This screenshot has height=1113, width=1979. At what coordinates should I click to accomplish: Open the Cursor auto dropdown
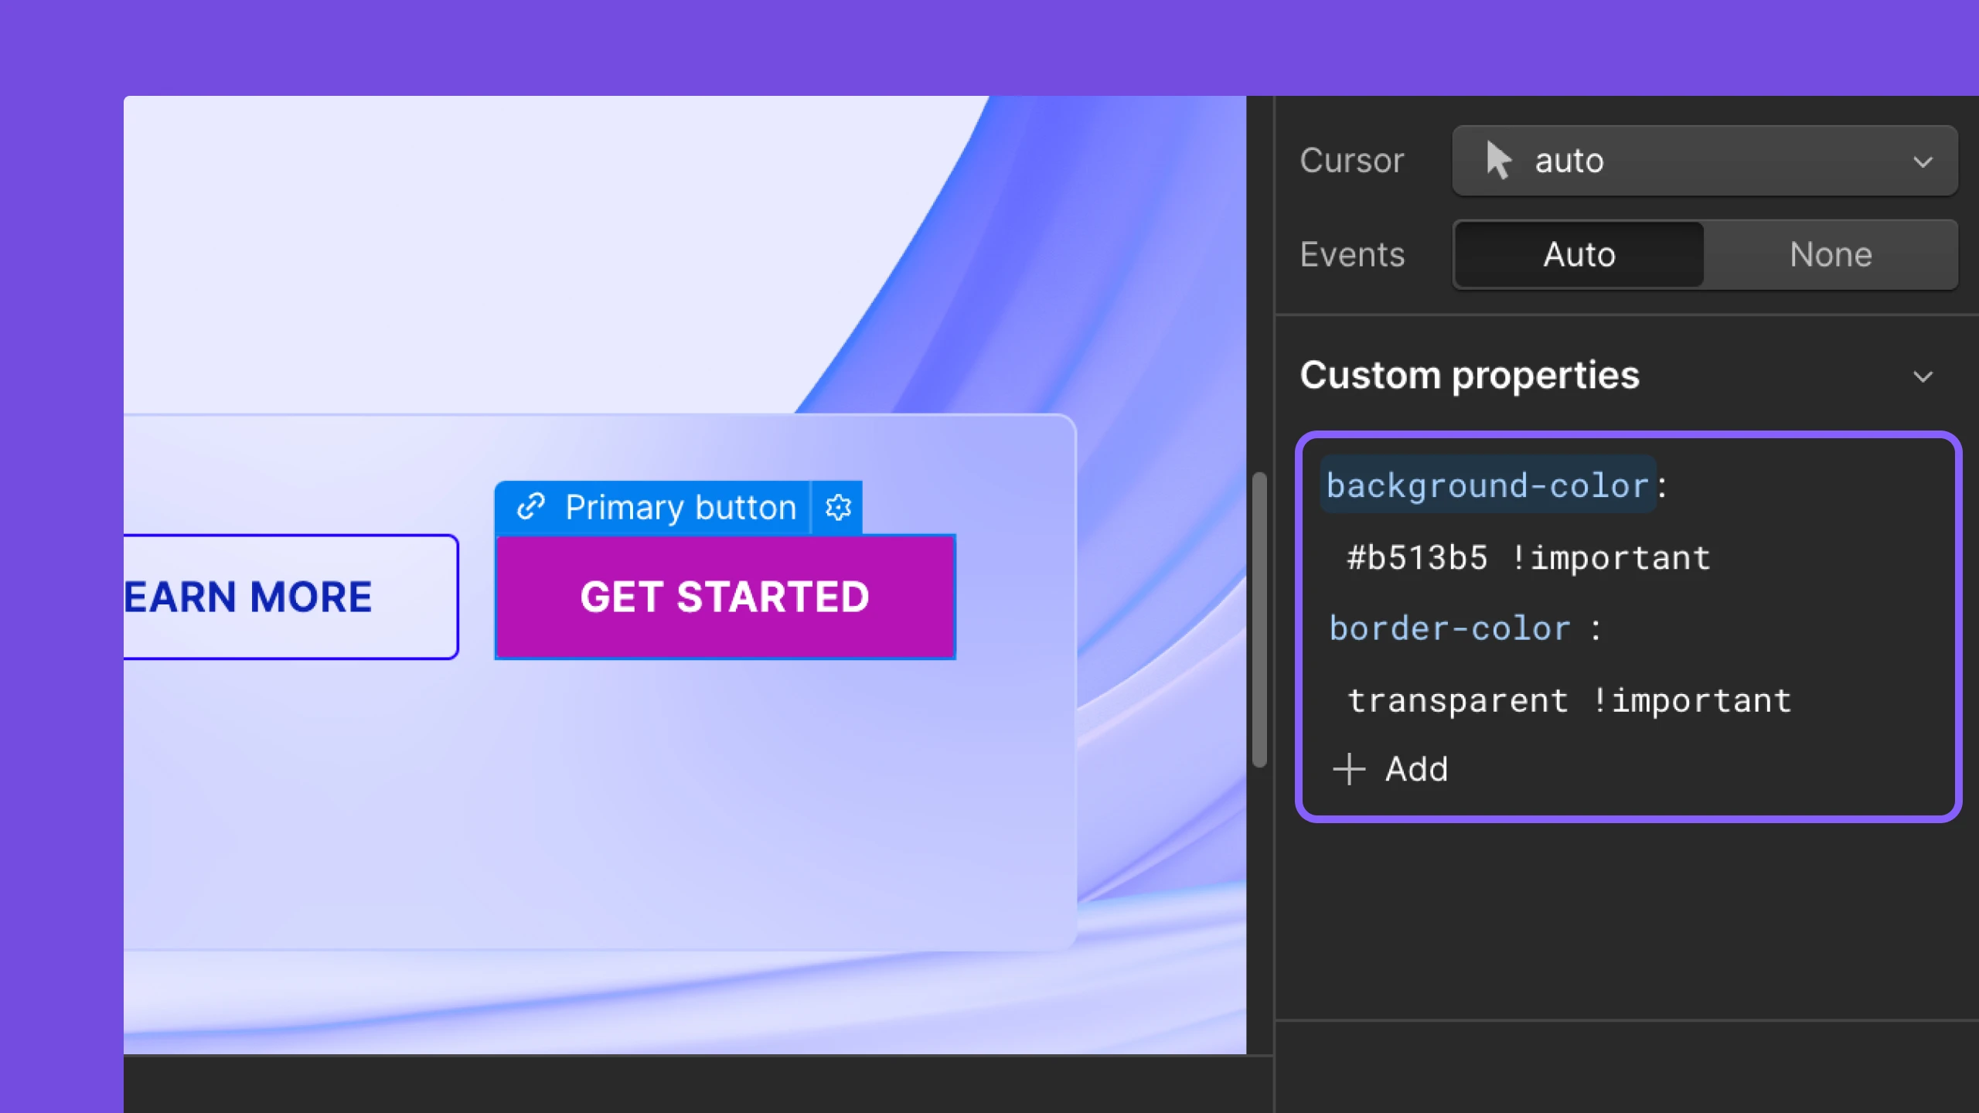coord(1704,161)
